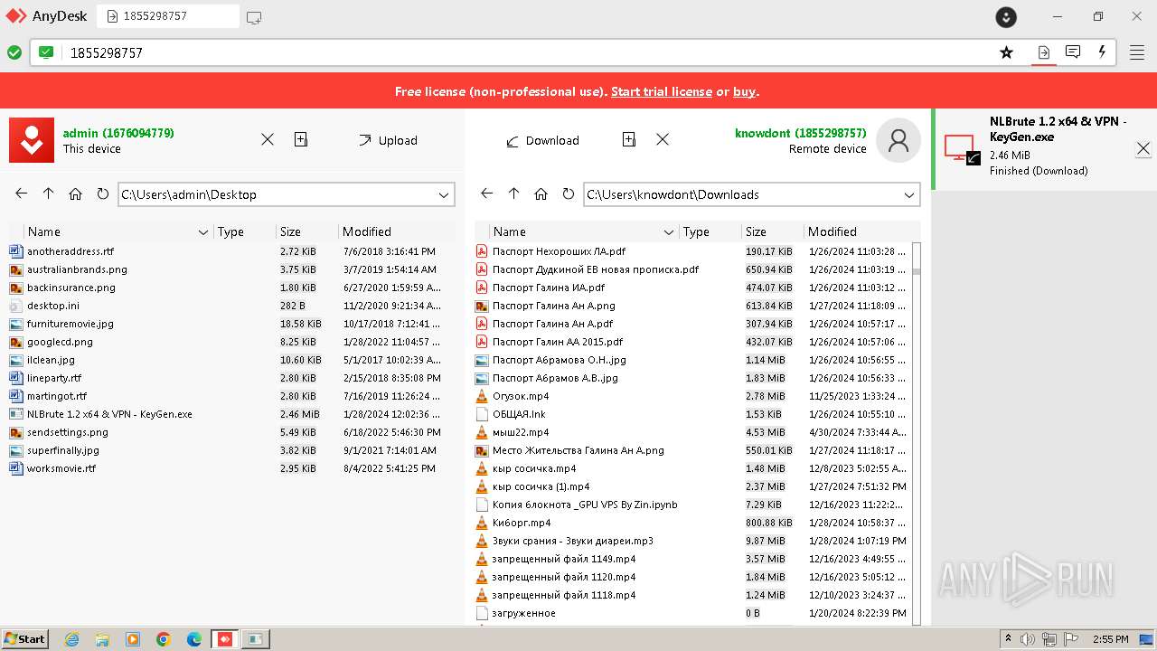Image resolution: width=1157 pixels, height=651 pixels.
Task: Click the remote user avatar icon
Action: click(x=898, y=140)
